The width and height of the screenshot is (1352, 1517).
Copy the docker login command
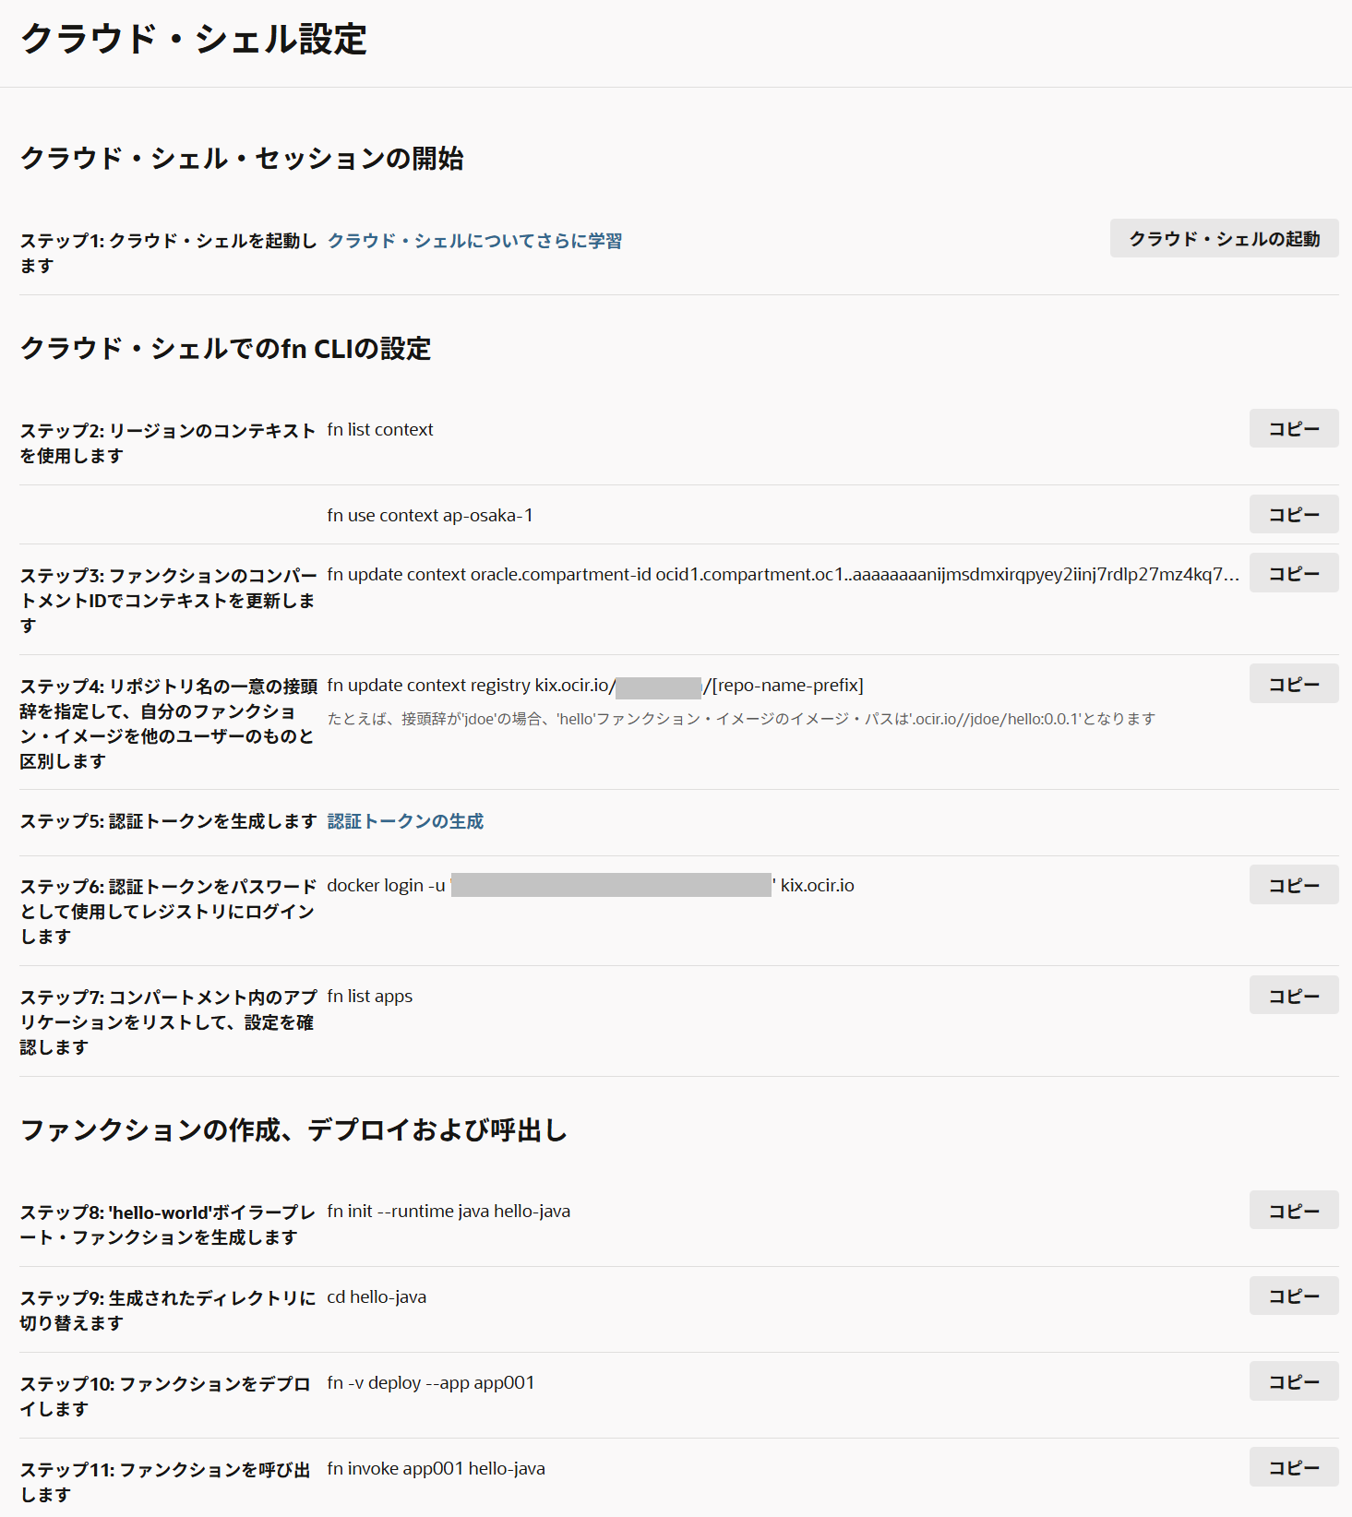pyautogui.click(x=1293, y=886)
